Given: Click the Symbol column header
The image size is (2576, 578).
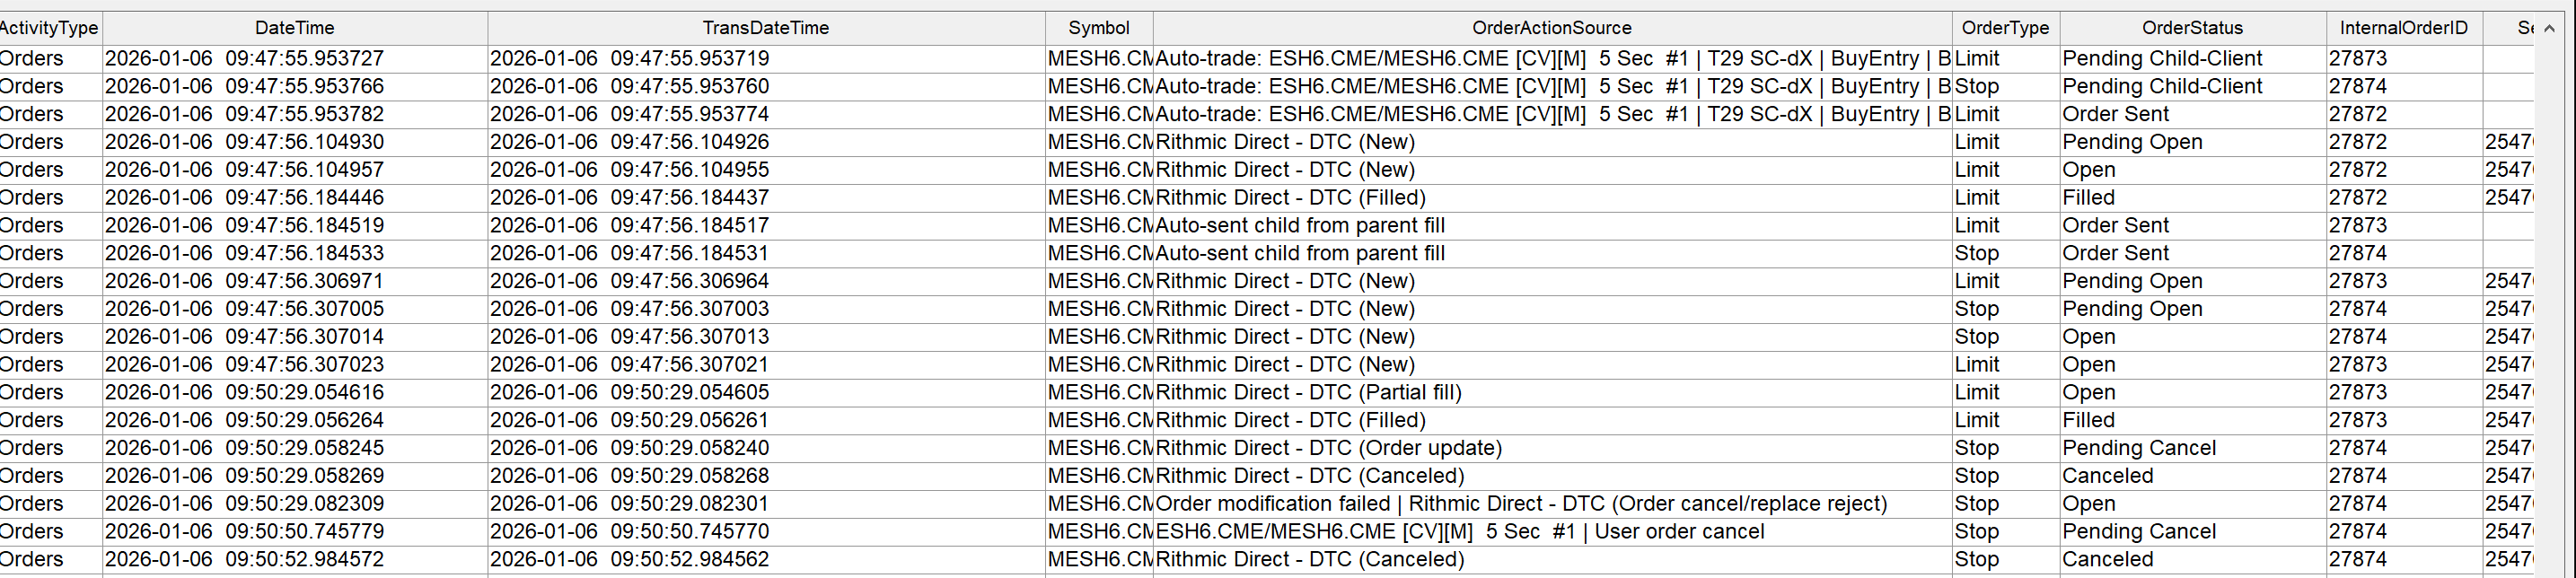Looking at the screenshot, I should tap(1098, 28).
